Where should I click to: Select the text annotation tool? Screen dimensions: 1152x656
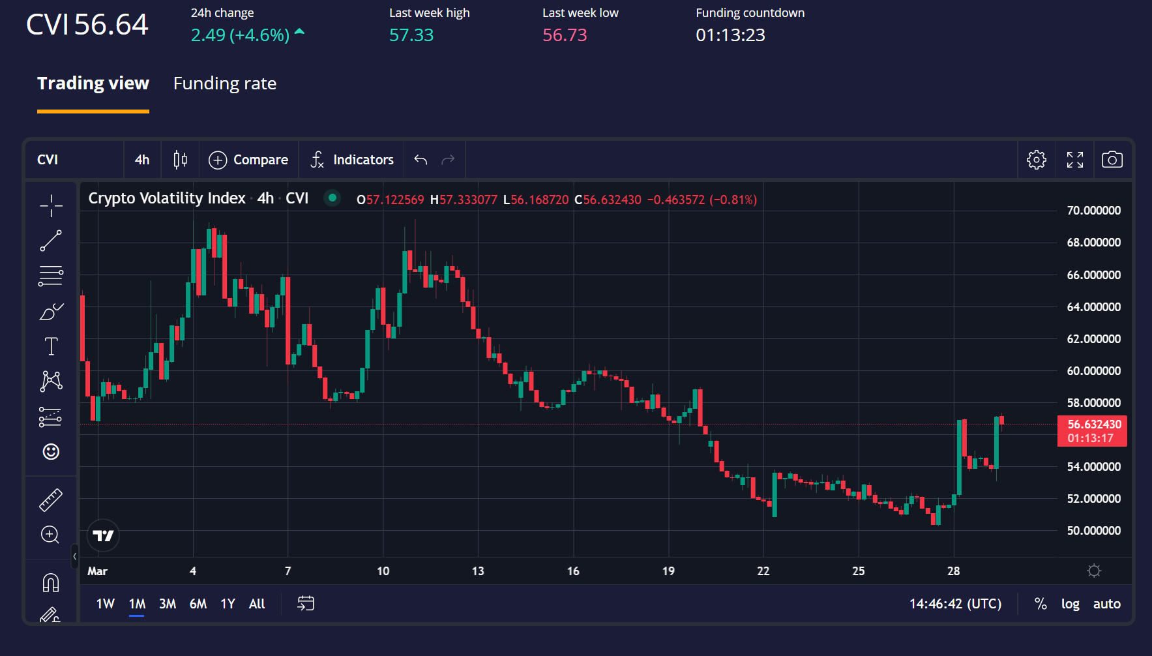pos(51,346)
